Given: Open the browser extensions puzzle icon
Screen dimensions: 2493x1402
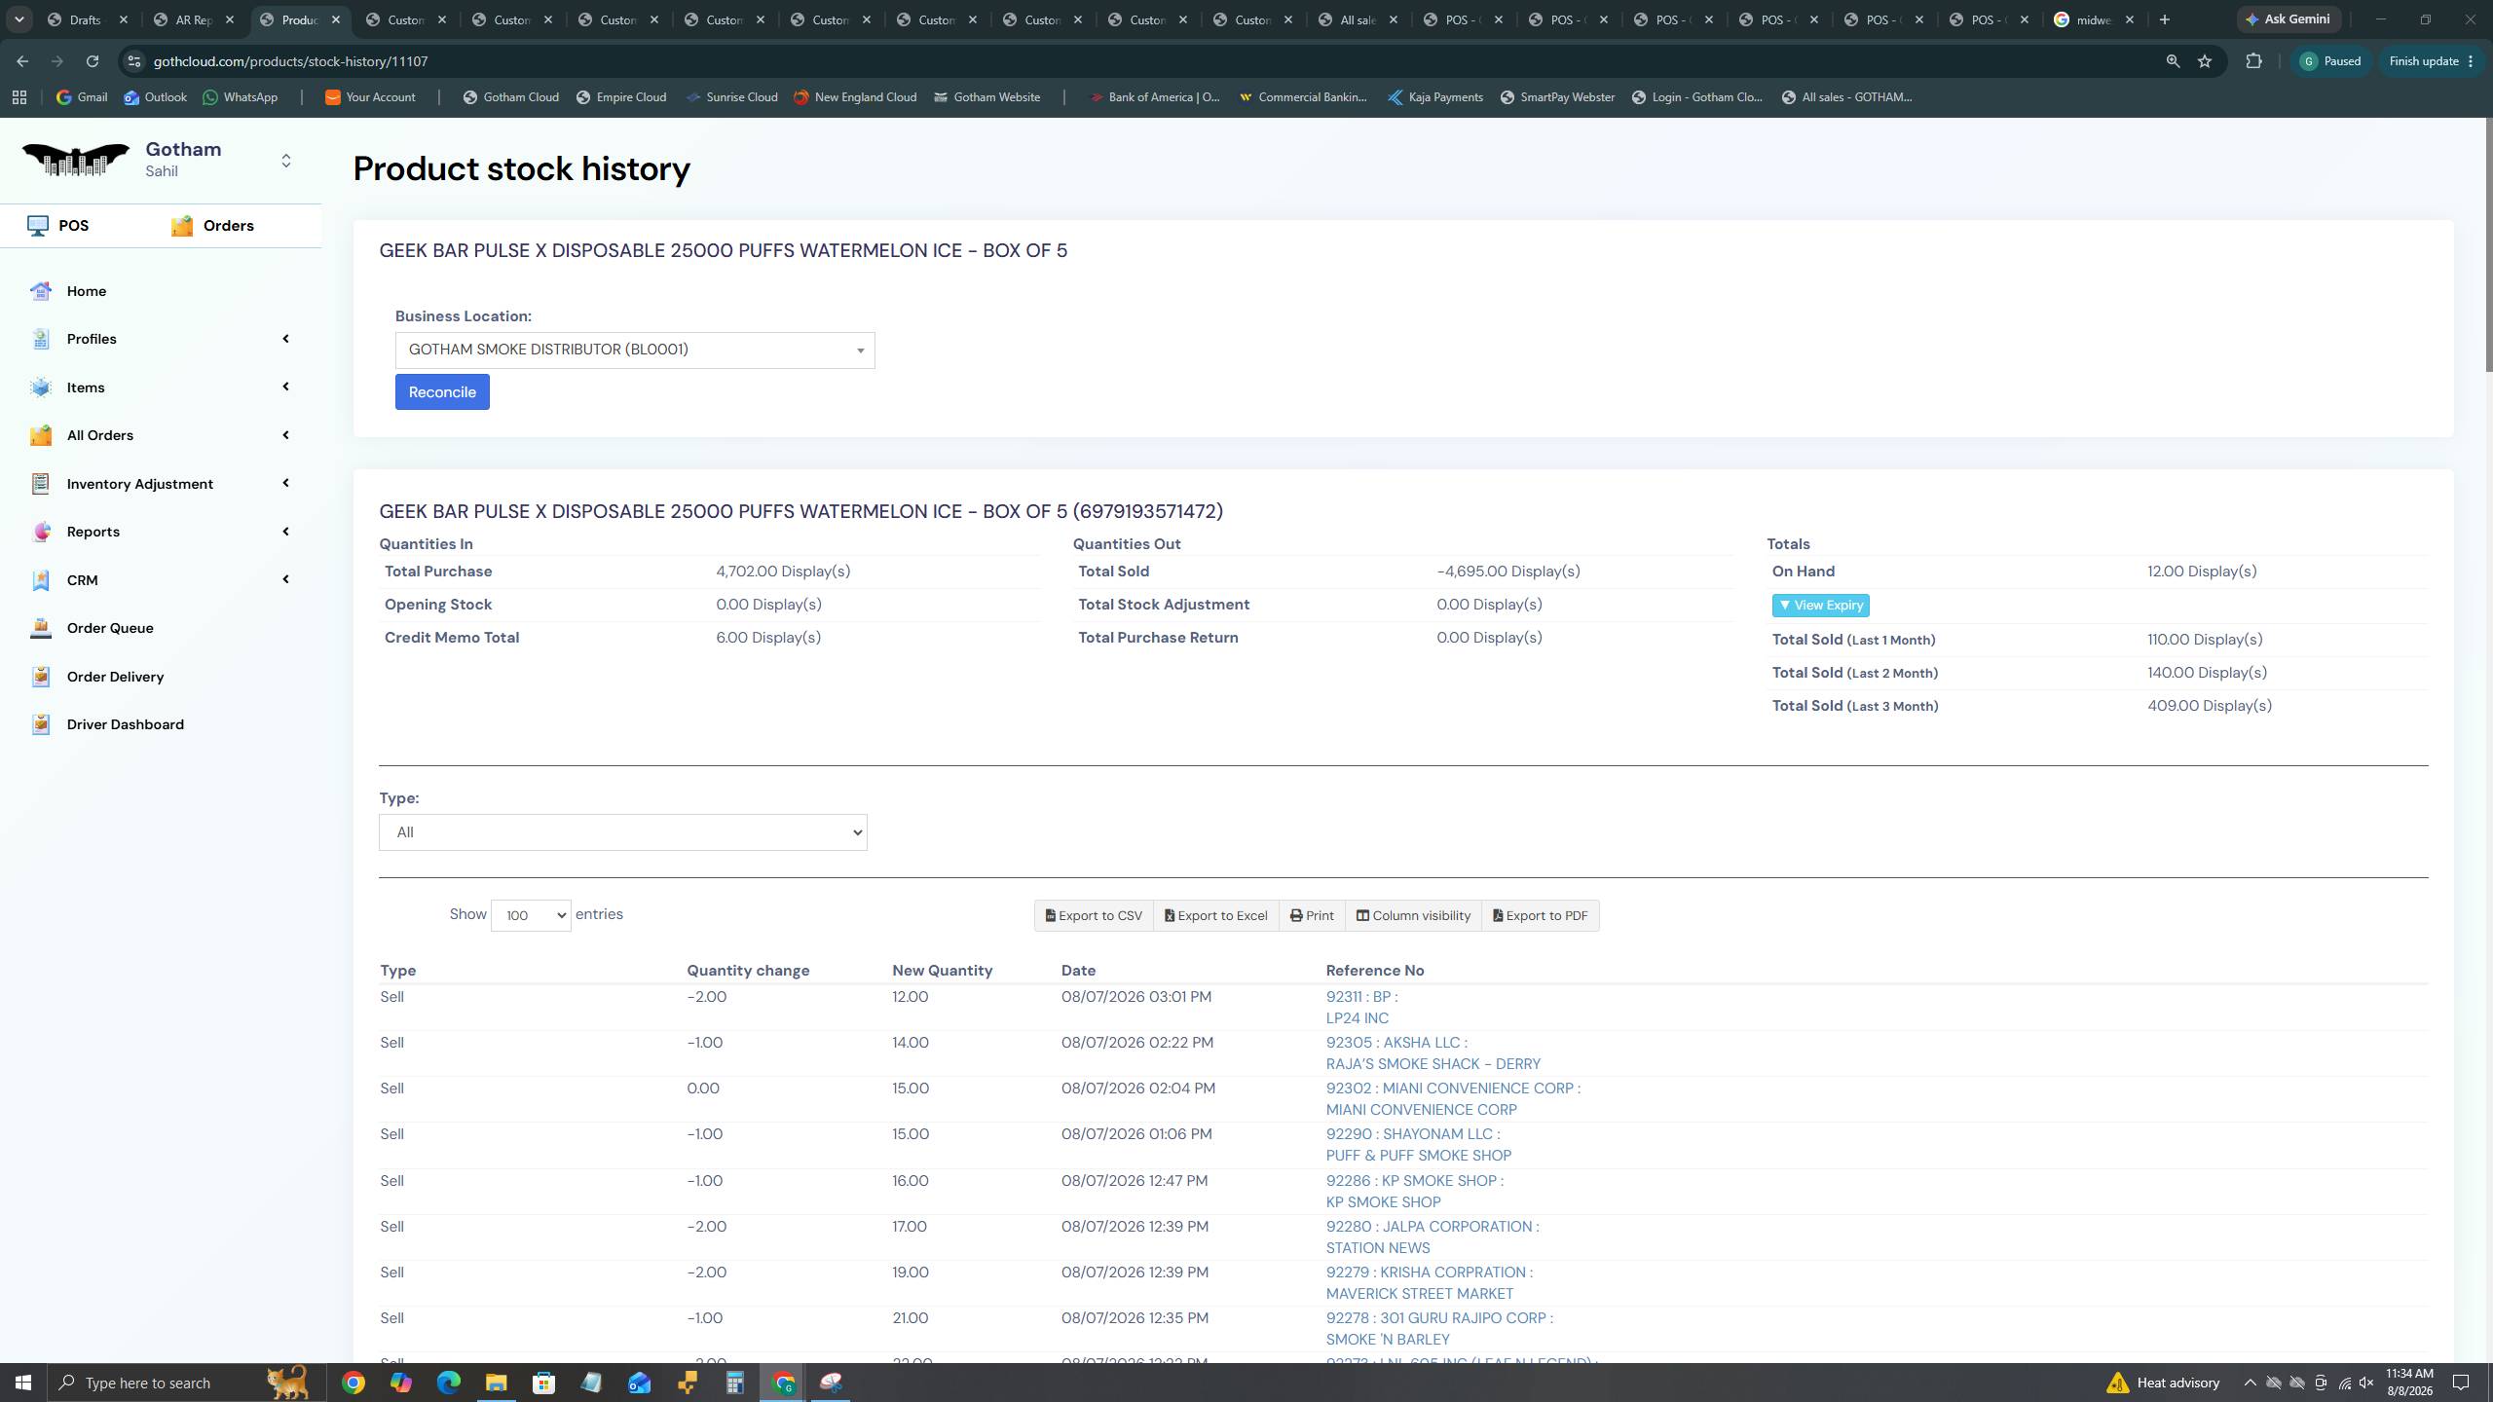Looking at the screenshot, I should [2253, 61].
